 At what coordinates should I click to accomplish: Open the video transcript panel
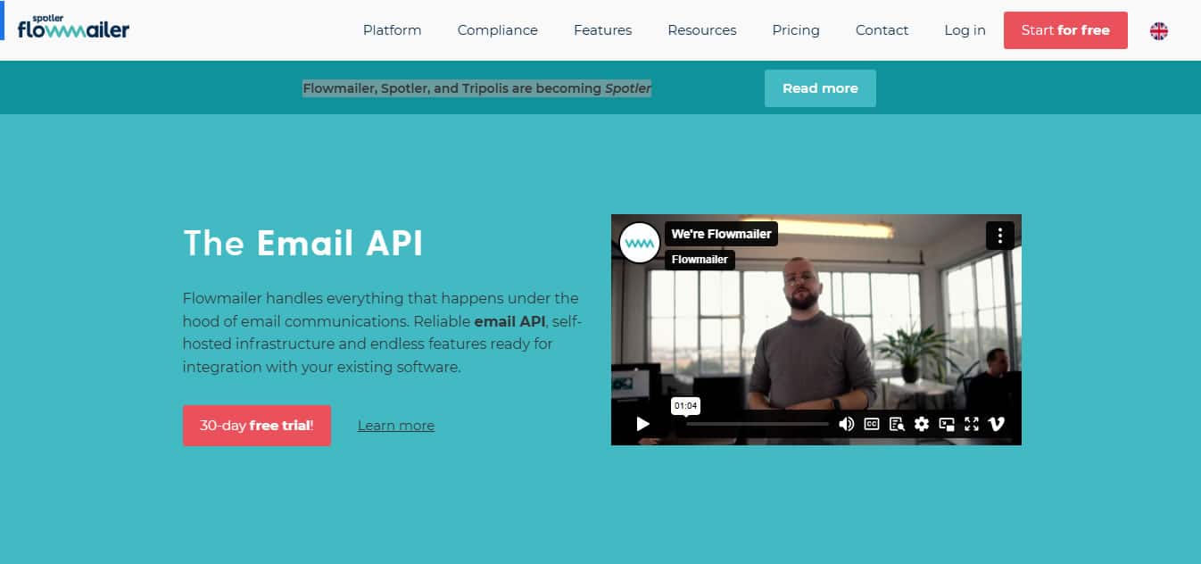tap(897, 424)
